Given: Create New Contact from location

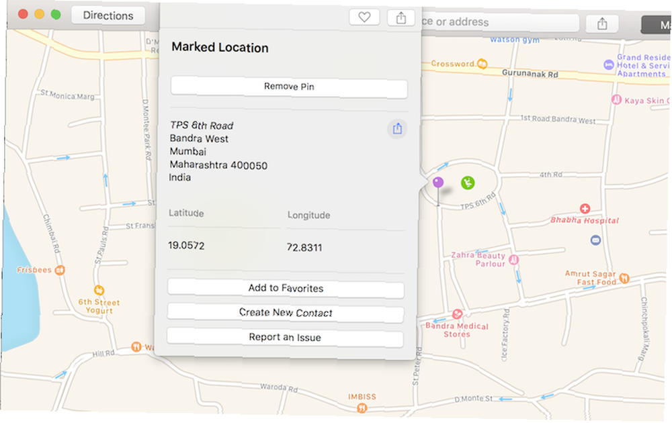Looking at the screenshot, I should click(x=286, y=312).
